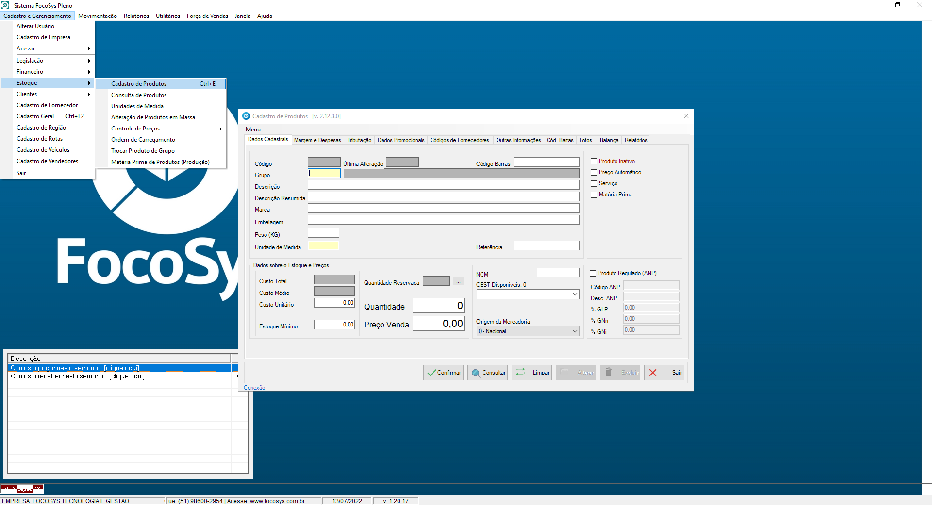This screenshot has width=932, height=505.
Task: Click the Consultar search button
Action: click(487, 373)
